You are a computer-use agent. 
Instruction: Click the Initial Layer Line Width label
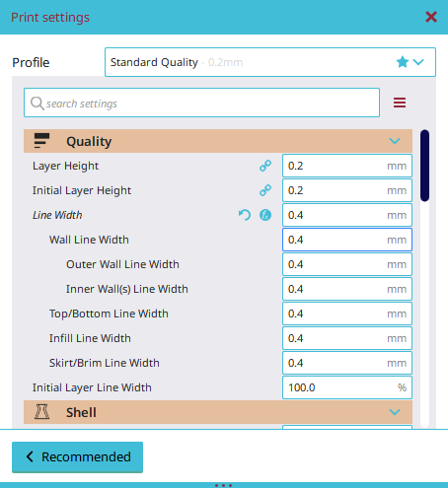coord(92,387)
